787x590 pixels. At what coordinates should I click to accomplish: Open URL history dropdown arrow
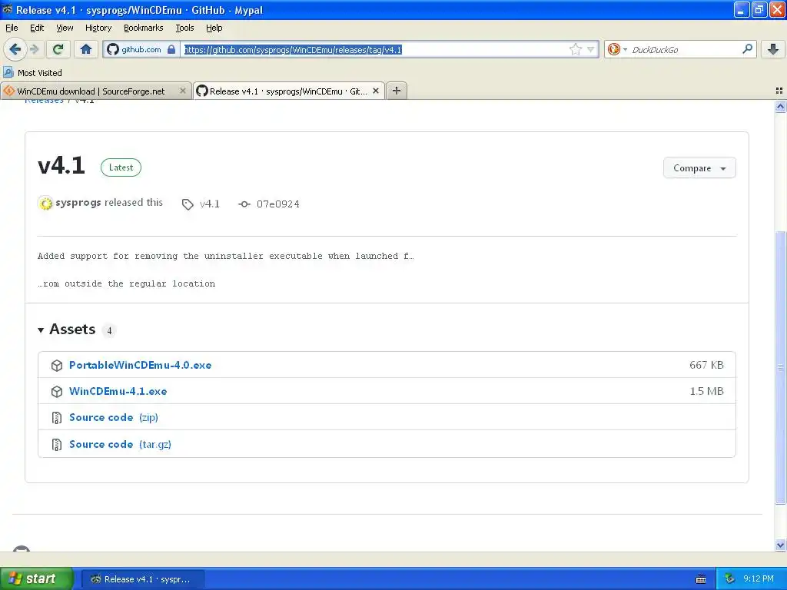point(591,49)
